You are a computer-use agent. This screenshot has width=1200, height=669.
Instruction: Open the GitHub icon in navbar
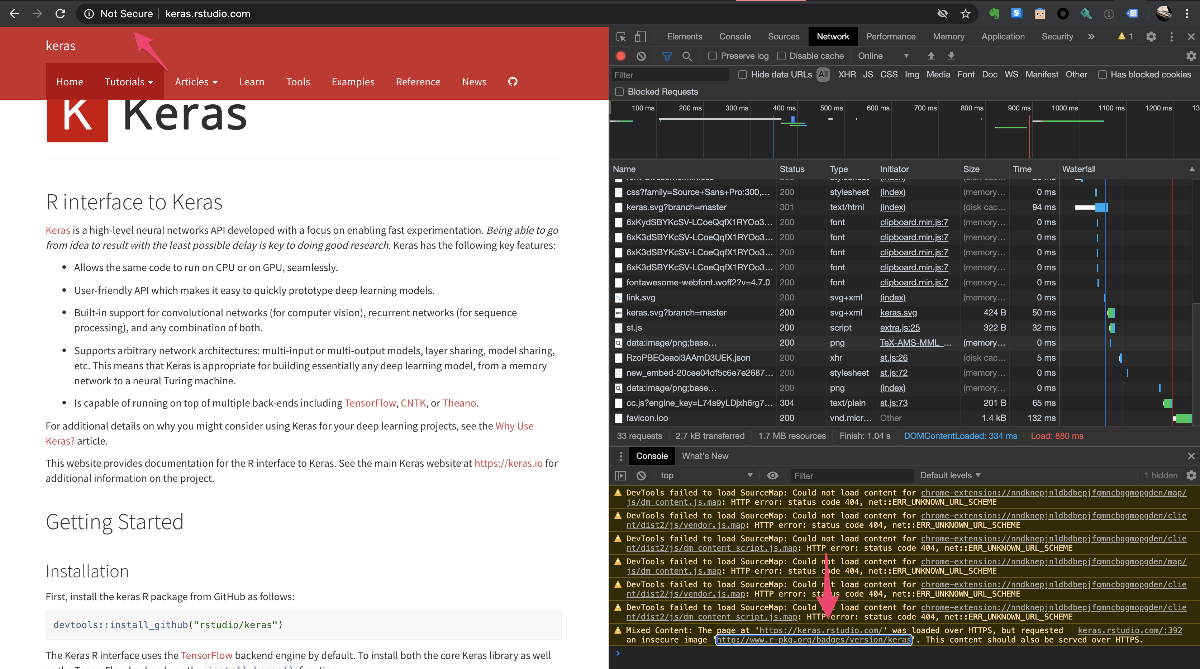click(x=513, y=81)
